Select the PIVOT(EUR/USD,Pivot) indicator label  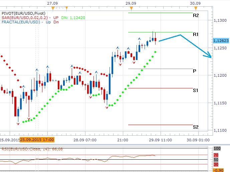(x=23, y=13)
